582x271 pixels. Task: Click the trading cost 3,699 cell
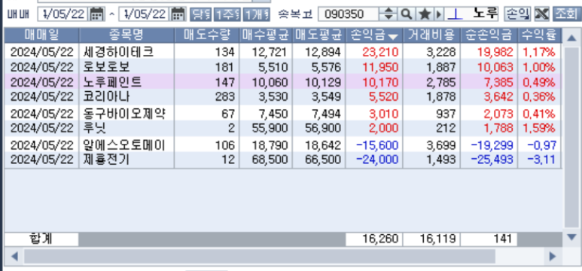[441, 145]
